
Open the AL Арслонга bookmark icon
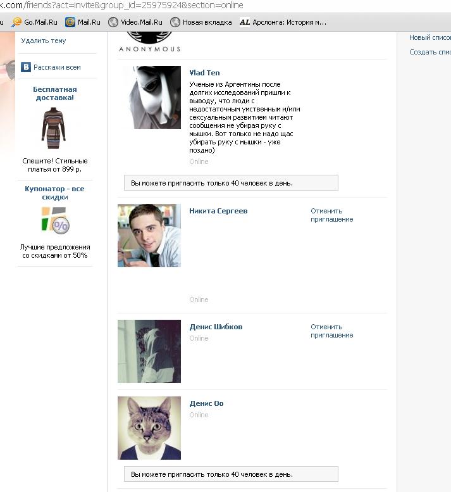(x=245, y=22)
